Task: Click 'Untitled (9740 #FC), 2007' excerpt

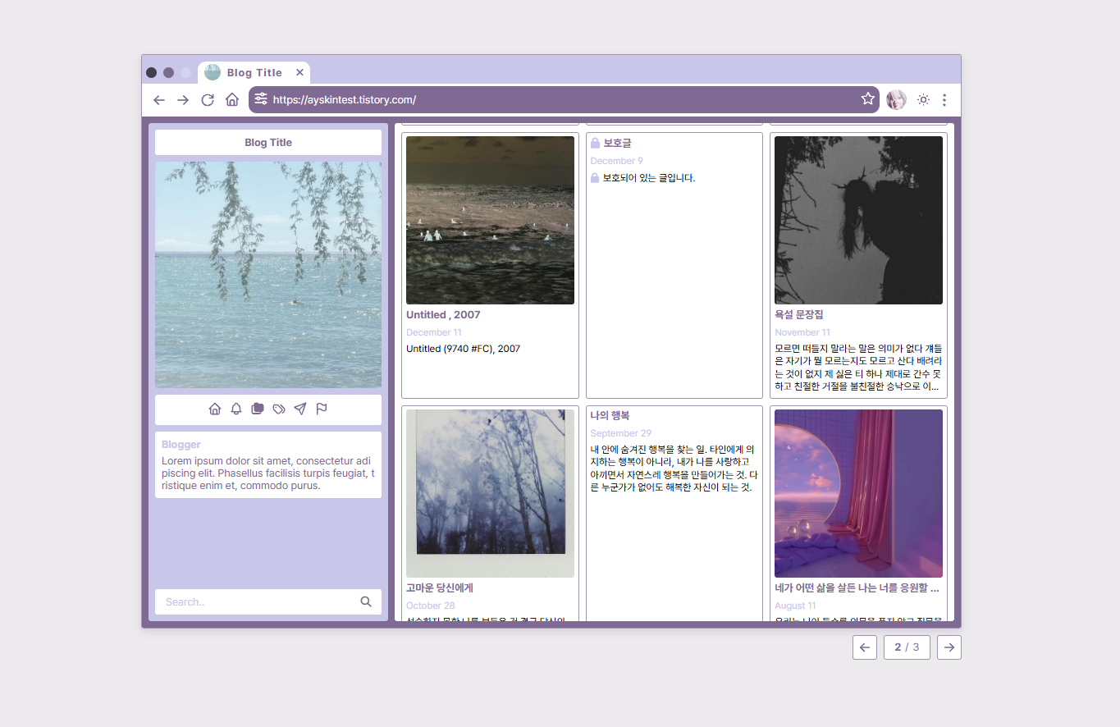Action: (464, 349)
